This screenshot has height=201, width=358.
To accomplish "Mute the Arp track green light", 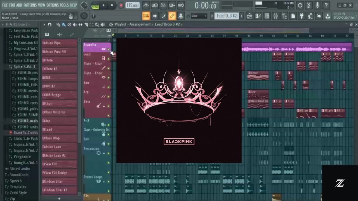I will [x=109, y=97].
